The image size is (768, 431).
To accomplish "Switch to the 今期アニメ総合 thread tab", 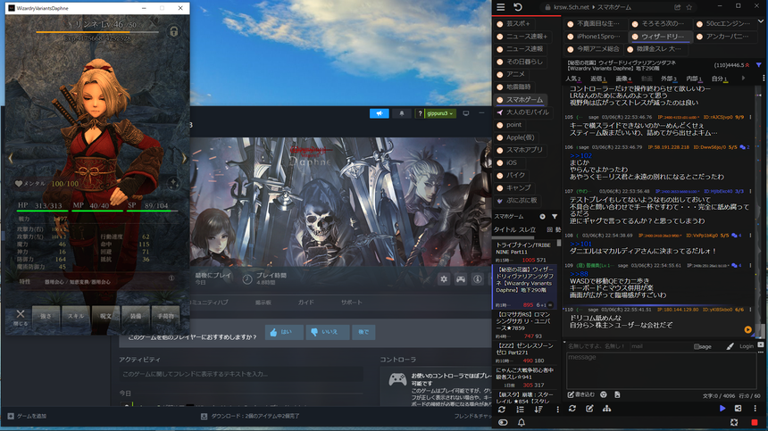I will pos(593,49).
